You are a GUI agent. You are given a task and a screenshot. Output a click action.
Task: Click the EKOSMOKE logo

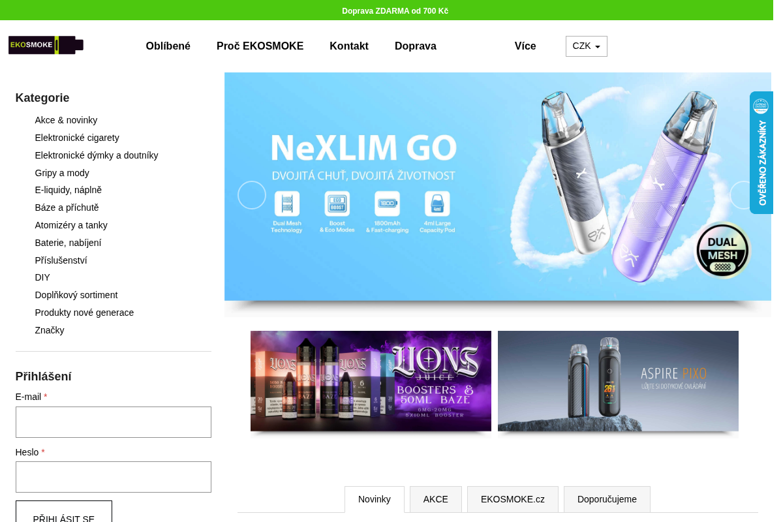[x=46, y=45]
